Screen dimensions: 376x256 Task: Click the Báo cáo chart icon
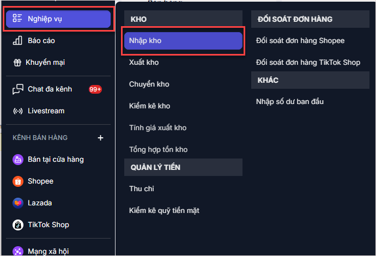click(18, 41)
